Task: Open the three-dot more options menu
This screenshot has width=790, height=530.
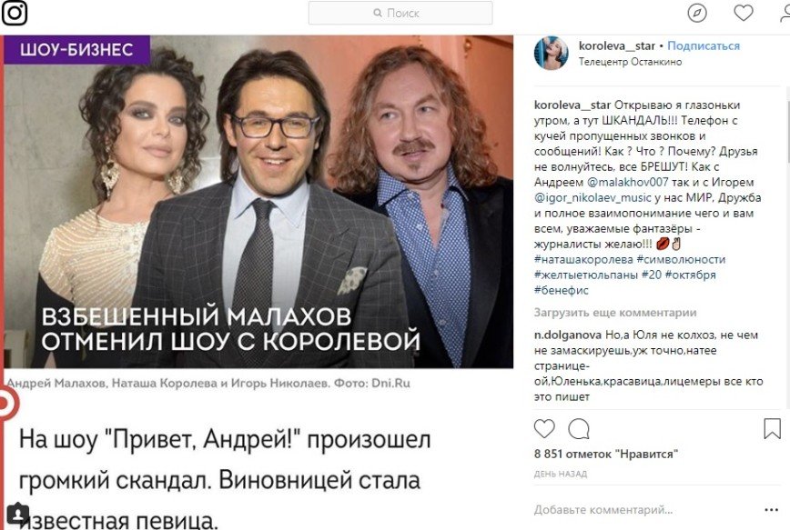Action: (771, 510)
